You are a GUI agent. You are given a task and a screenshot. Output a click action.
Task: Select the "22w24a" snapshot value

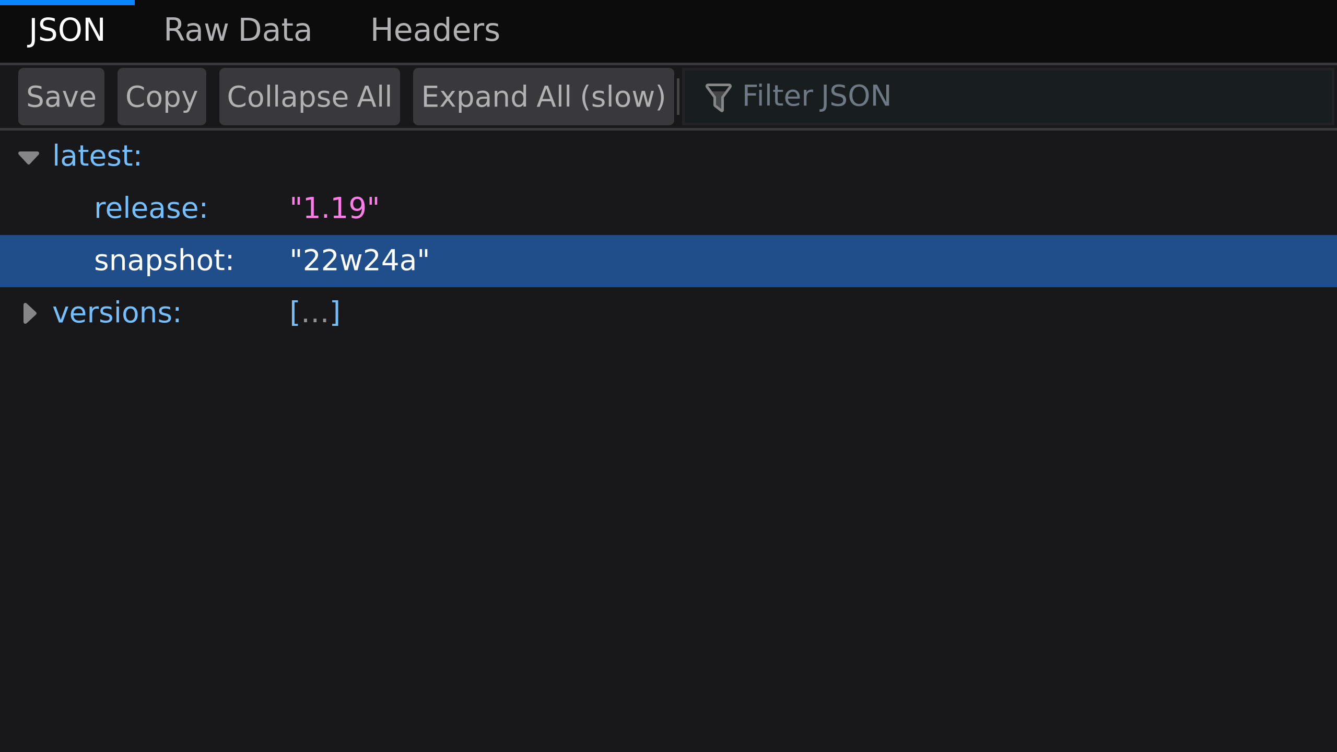tap(359, 261)
